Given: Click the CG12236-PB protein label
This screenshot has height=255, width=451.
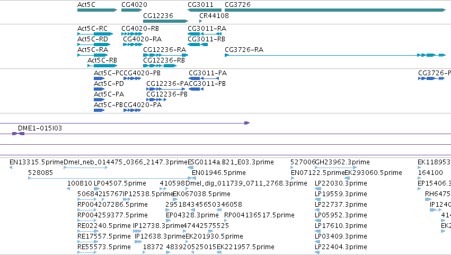Looking at the screenshot, I should (167, 94).
